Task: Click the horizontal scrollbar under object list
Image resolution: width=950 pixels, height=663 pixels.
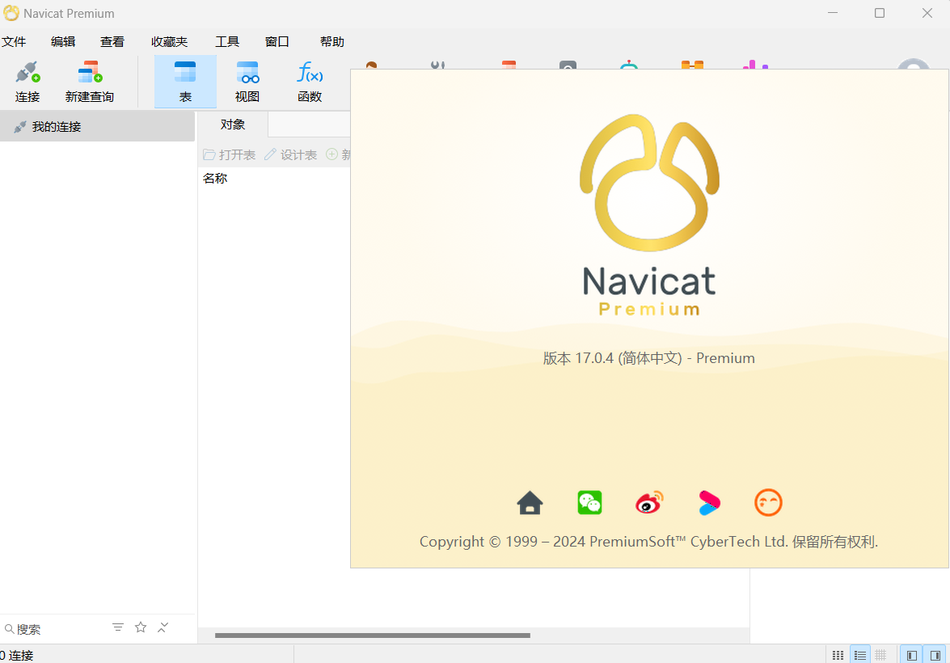Action: (372, 636)
